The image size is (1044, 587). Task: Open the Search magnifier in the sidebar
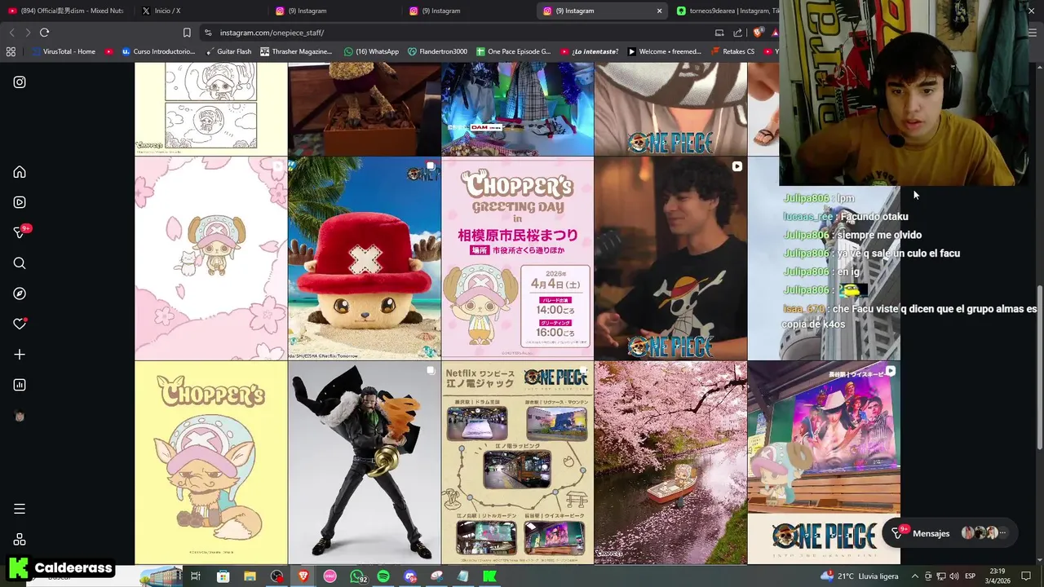click(x=20, y=263)
